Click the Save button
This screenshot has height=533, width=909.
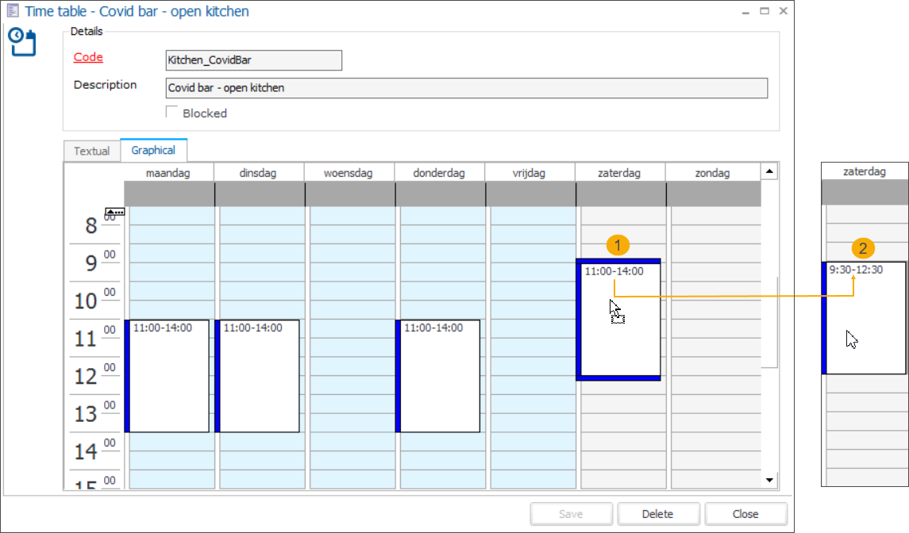tap(571, 513)
